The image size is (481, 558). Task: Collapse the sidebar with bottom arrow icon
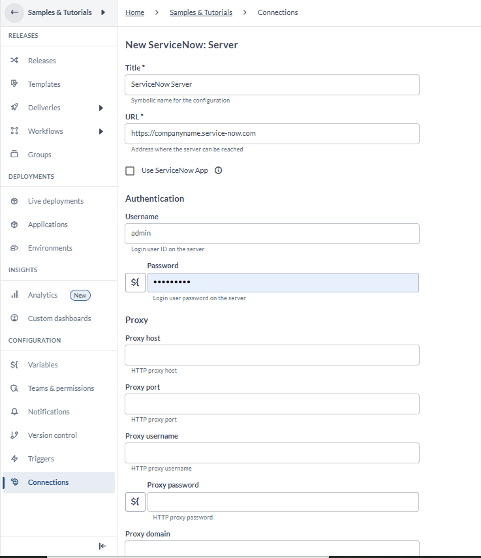(102, 546)
